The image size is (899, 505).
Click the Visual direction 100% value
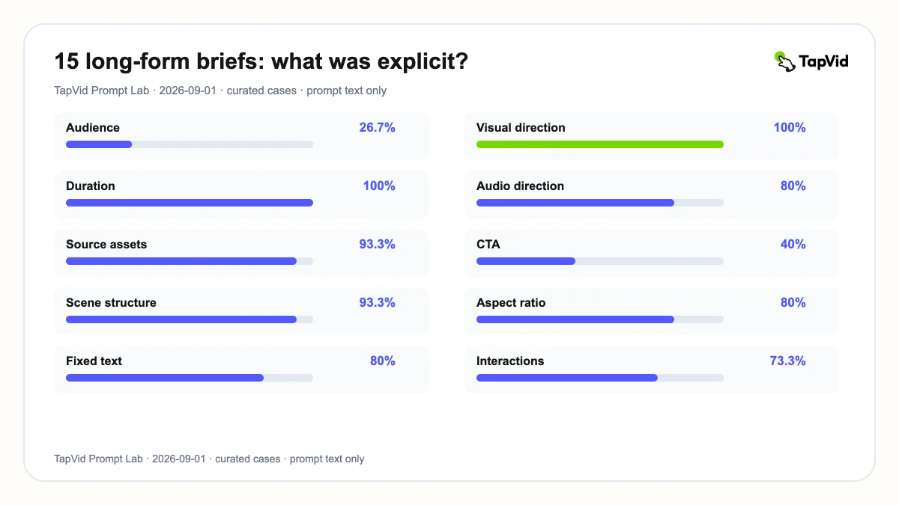(790, 127)
